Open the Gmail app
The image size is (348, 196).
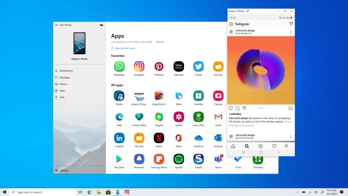(x=218, y=117)
